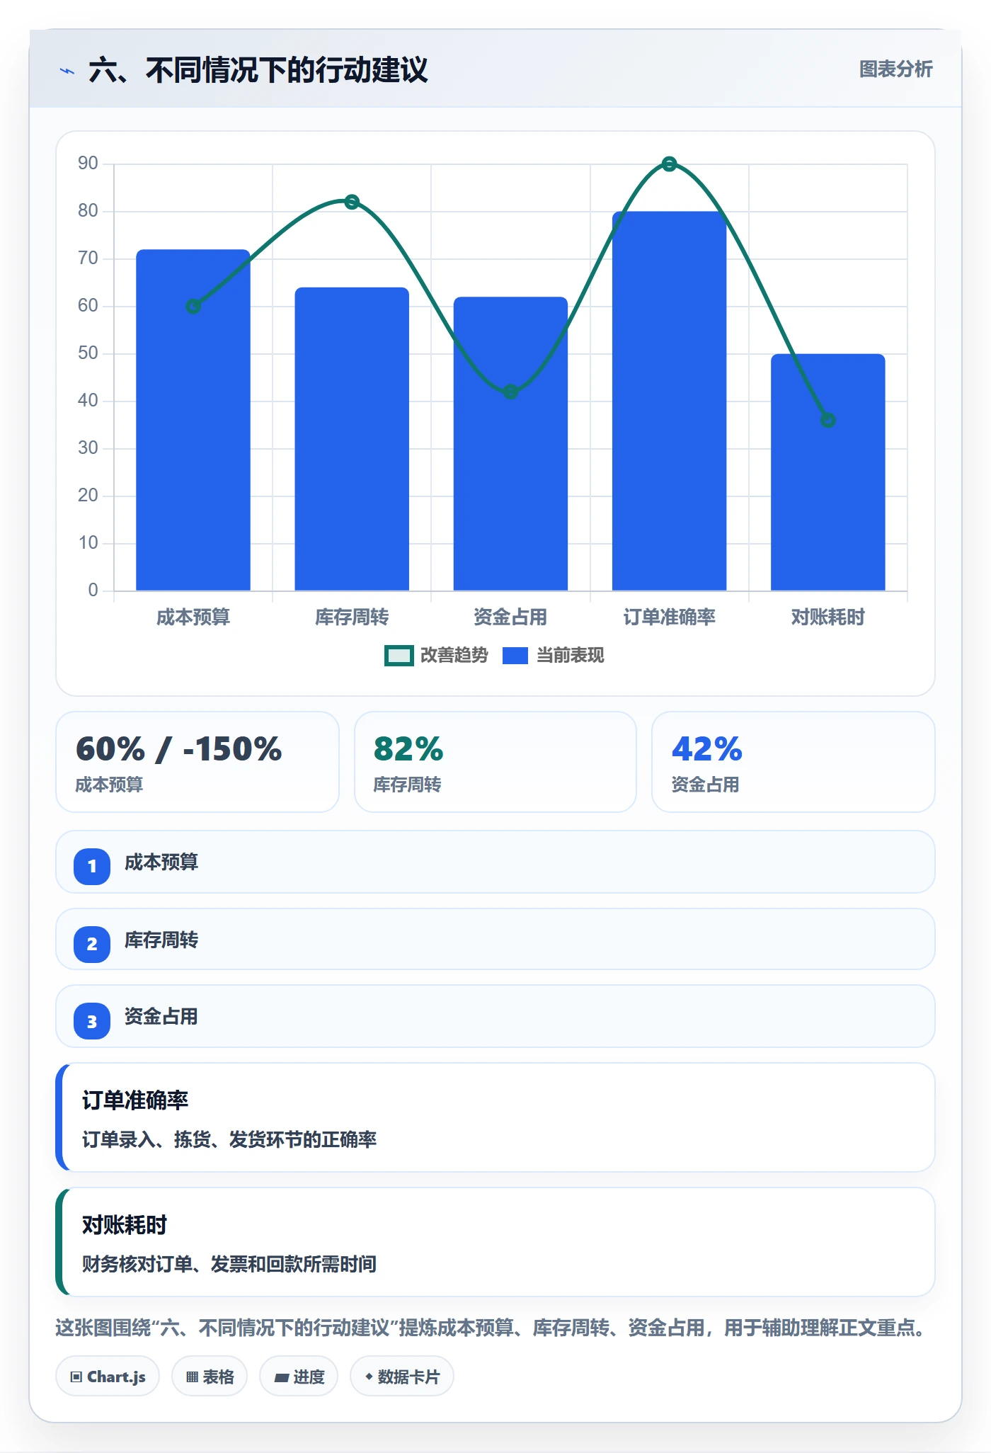Click the number 3 badge for 资金占用

pos(92,1021)
